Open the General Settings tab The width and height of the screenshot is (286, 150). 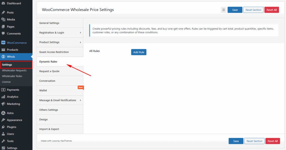(x=60, y=23)
